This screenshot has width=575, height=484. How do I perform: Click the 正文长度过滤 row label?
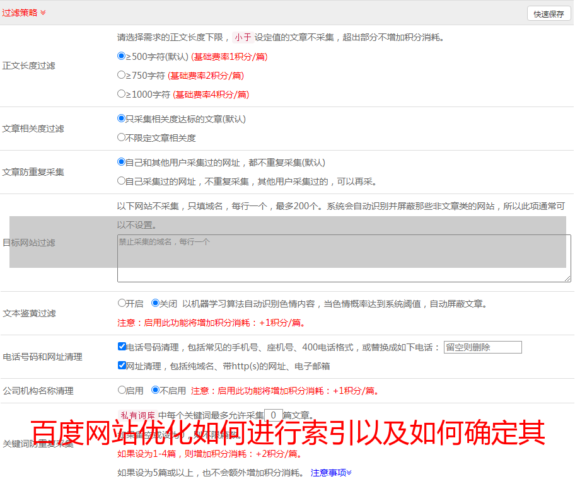pyautogui.click(x=28, y=66)
